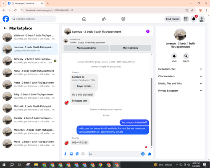Focus the Search Facebook field
The image size is (210, 168).
click(34, 19)
